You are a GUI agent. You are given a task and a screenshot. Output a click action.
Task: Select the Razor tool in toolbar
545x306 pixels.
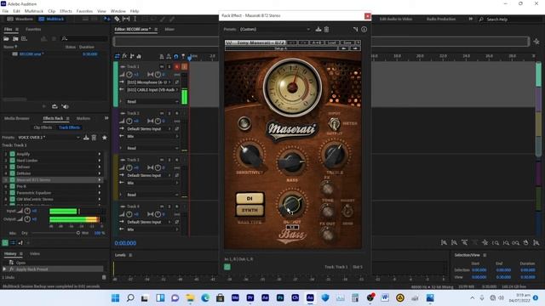click(x=118, y=19)
